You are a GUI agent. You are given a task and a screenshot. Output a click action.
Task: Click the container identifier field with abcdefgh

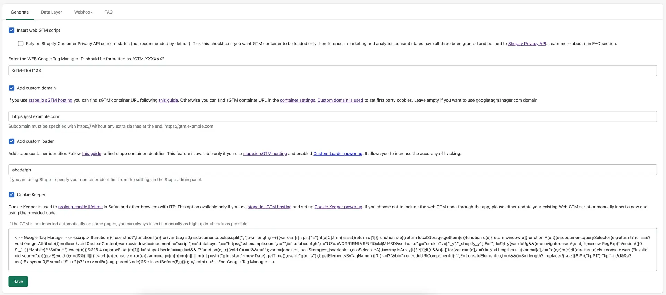click(x=332, y=170)
